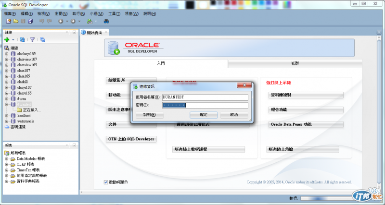Open the document tab list dropdown
Screen dimensions: 385x205
[x=378, y=32]
